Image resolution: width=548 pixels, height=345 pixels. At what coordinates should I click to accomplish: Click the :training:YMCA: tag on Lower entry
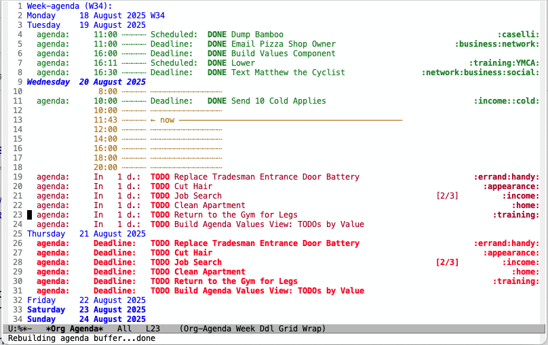coord(504,63)
